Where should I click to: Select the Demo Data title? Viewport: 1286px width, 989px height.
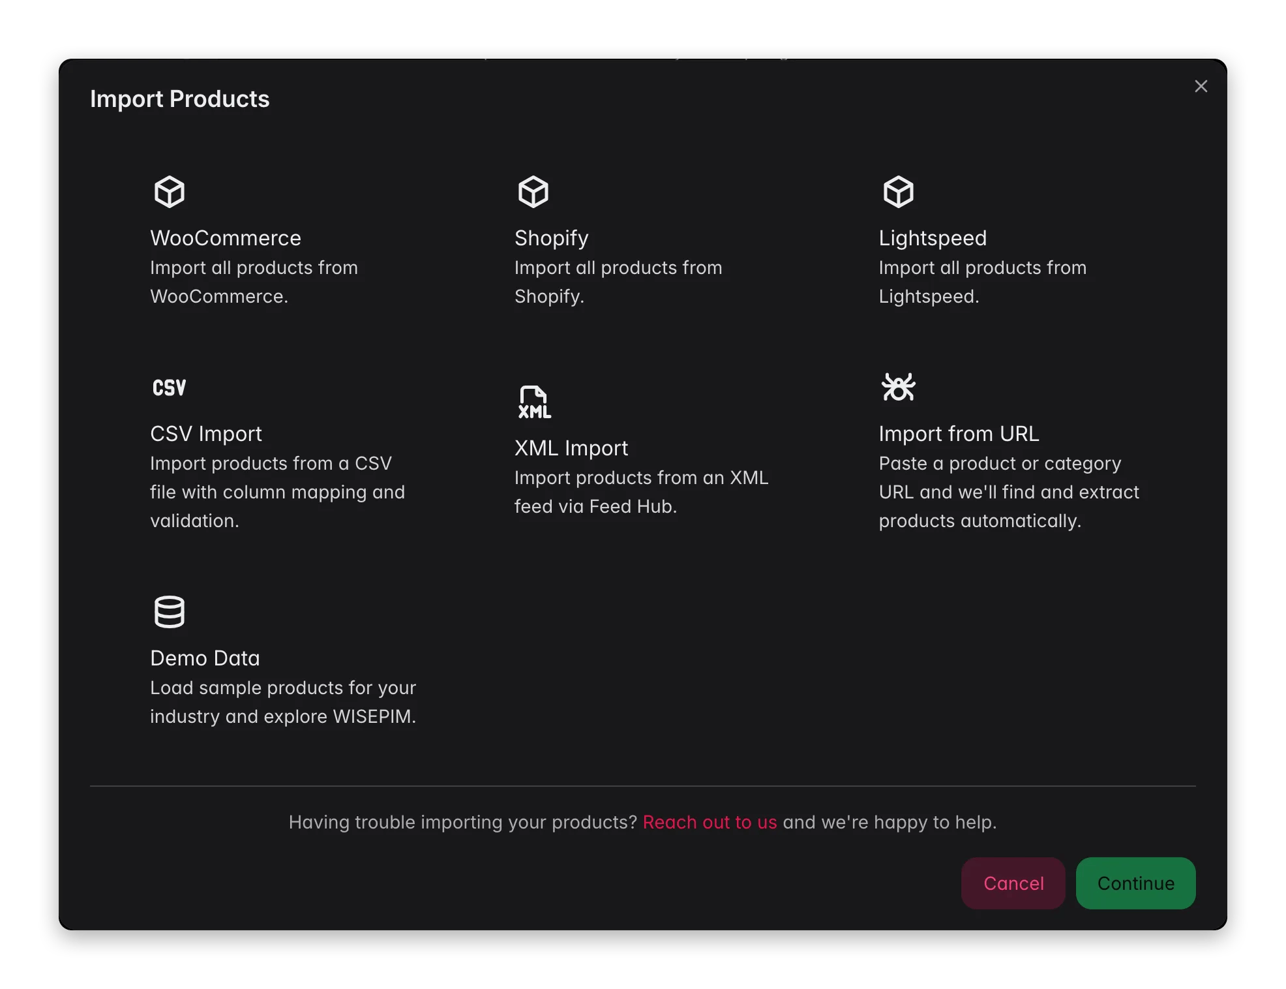click(x=205, y=658)
